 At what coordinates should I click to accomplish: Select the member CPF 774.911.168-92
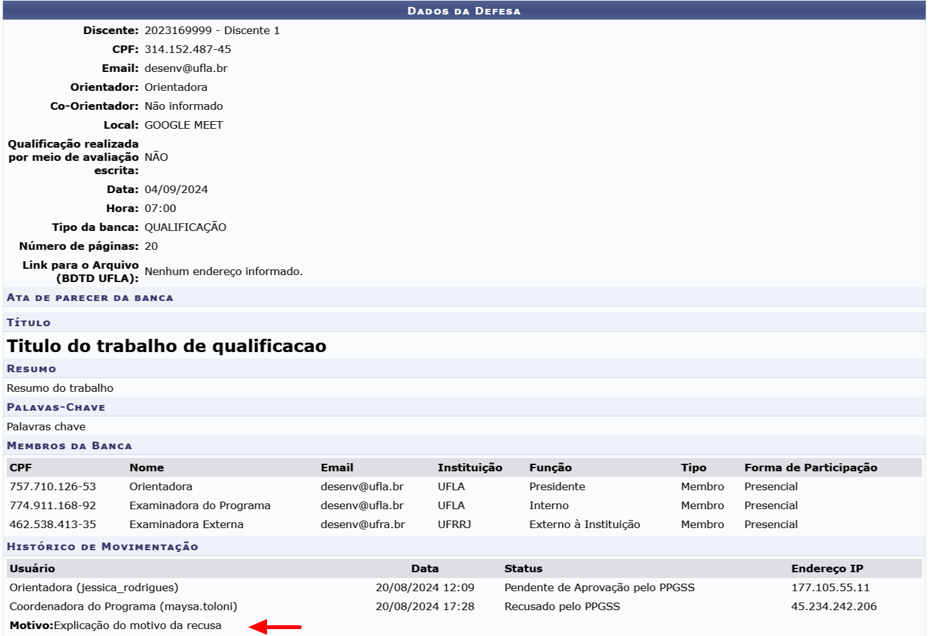click(x=53, y=505)
